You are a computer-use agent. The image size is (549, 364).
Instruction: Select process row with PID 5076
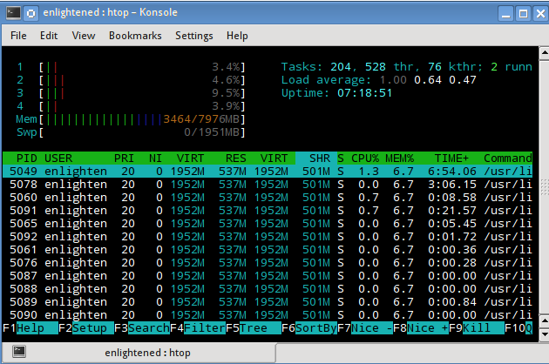[x=268, y=262]
